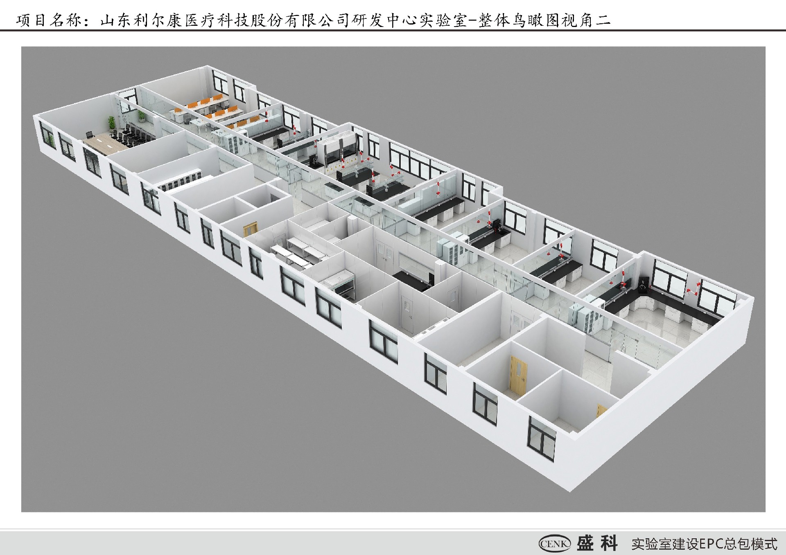Click the 盛科 brand name text
This screenshot has height=555, width=786.
point(597,544)
